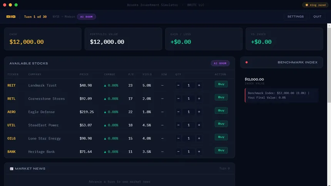The width and height of the screenshot is (331, 186).
Task: Increase AERO quantity with plus button
Action: click(199, 112)
